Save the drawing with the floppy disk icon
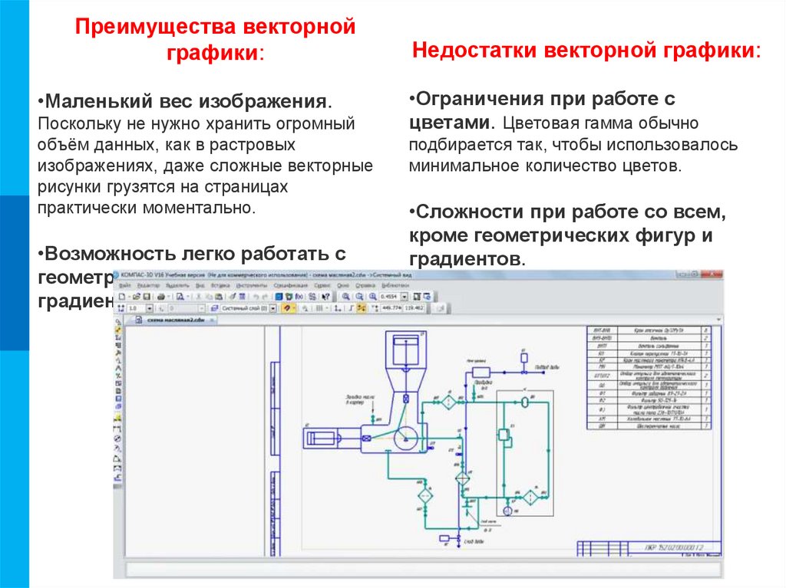786x588 pixels. (x=147, y=297)
